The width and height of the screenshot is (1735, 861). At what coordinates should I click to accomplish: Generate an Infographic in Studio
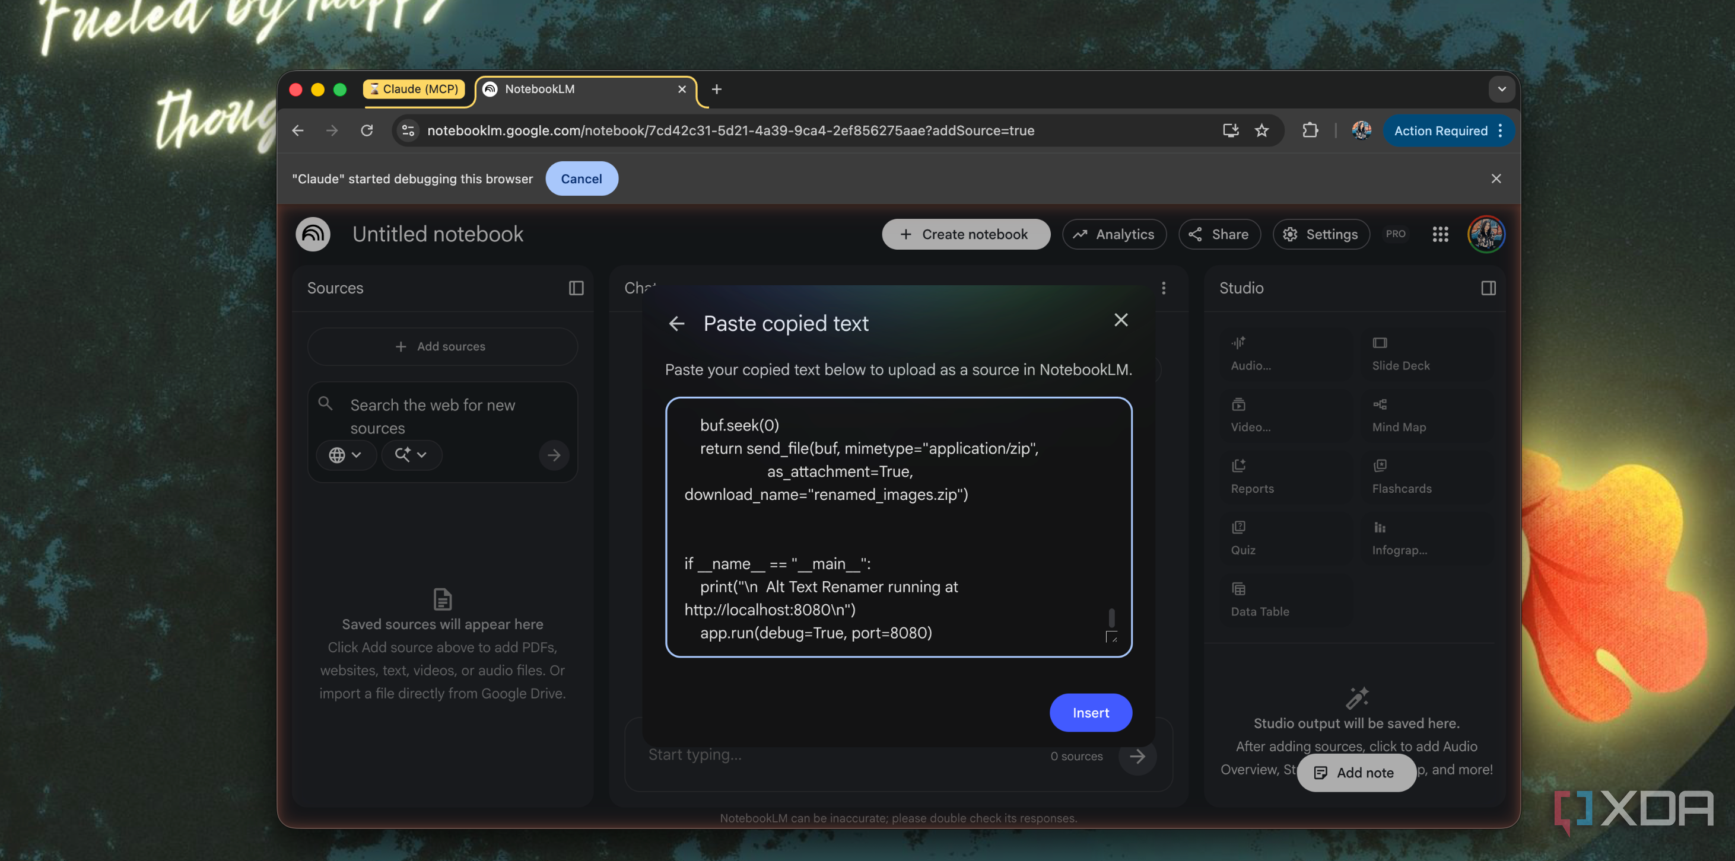pyautogui.click(x=1426, y=537)
